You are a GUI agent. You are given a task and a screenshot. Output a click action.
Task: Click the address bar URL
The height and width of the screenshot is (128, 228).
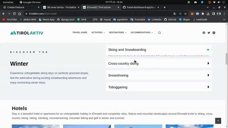(43, 14)
